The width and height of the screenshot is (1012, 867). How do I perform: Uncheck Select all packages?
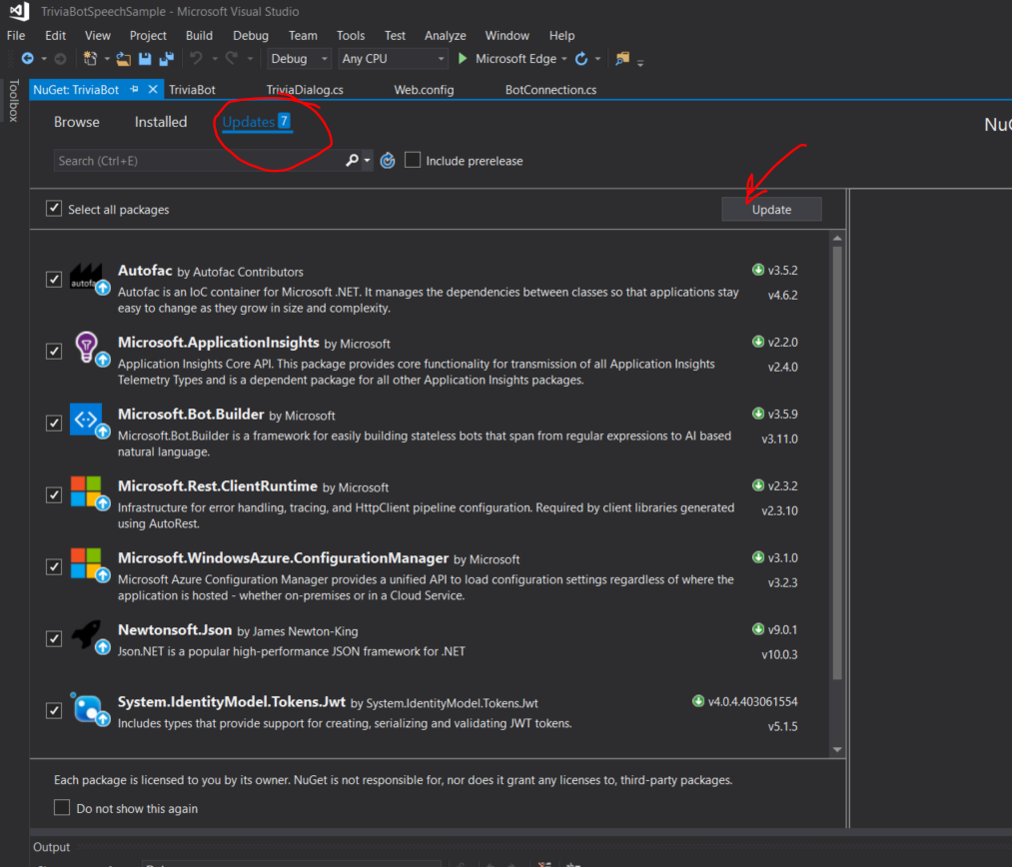54,210
